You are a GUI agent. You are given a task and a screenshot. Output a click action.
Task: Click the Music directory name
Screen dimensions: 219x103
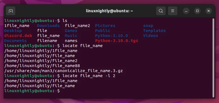pyautogui.click(x=71, y=36)
